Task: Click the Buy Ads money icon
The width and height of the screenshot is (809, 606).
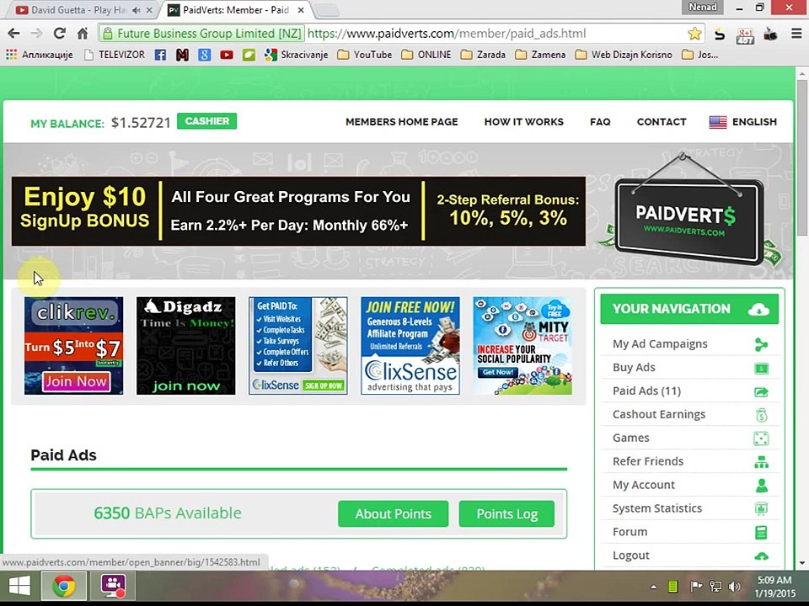Action: tap(761, 368)
